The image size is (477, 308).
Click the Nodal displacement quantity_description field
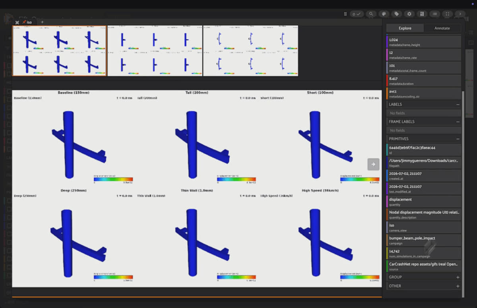tap(424, 215)
